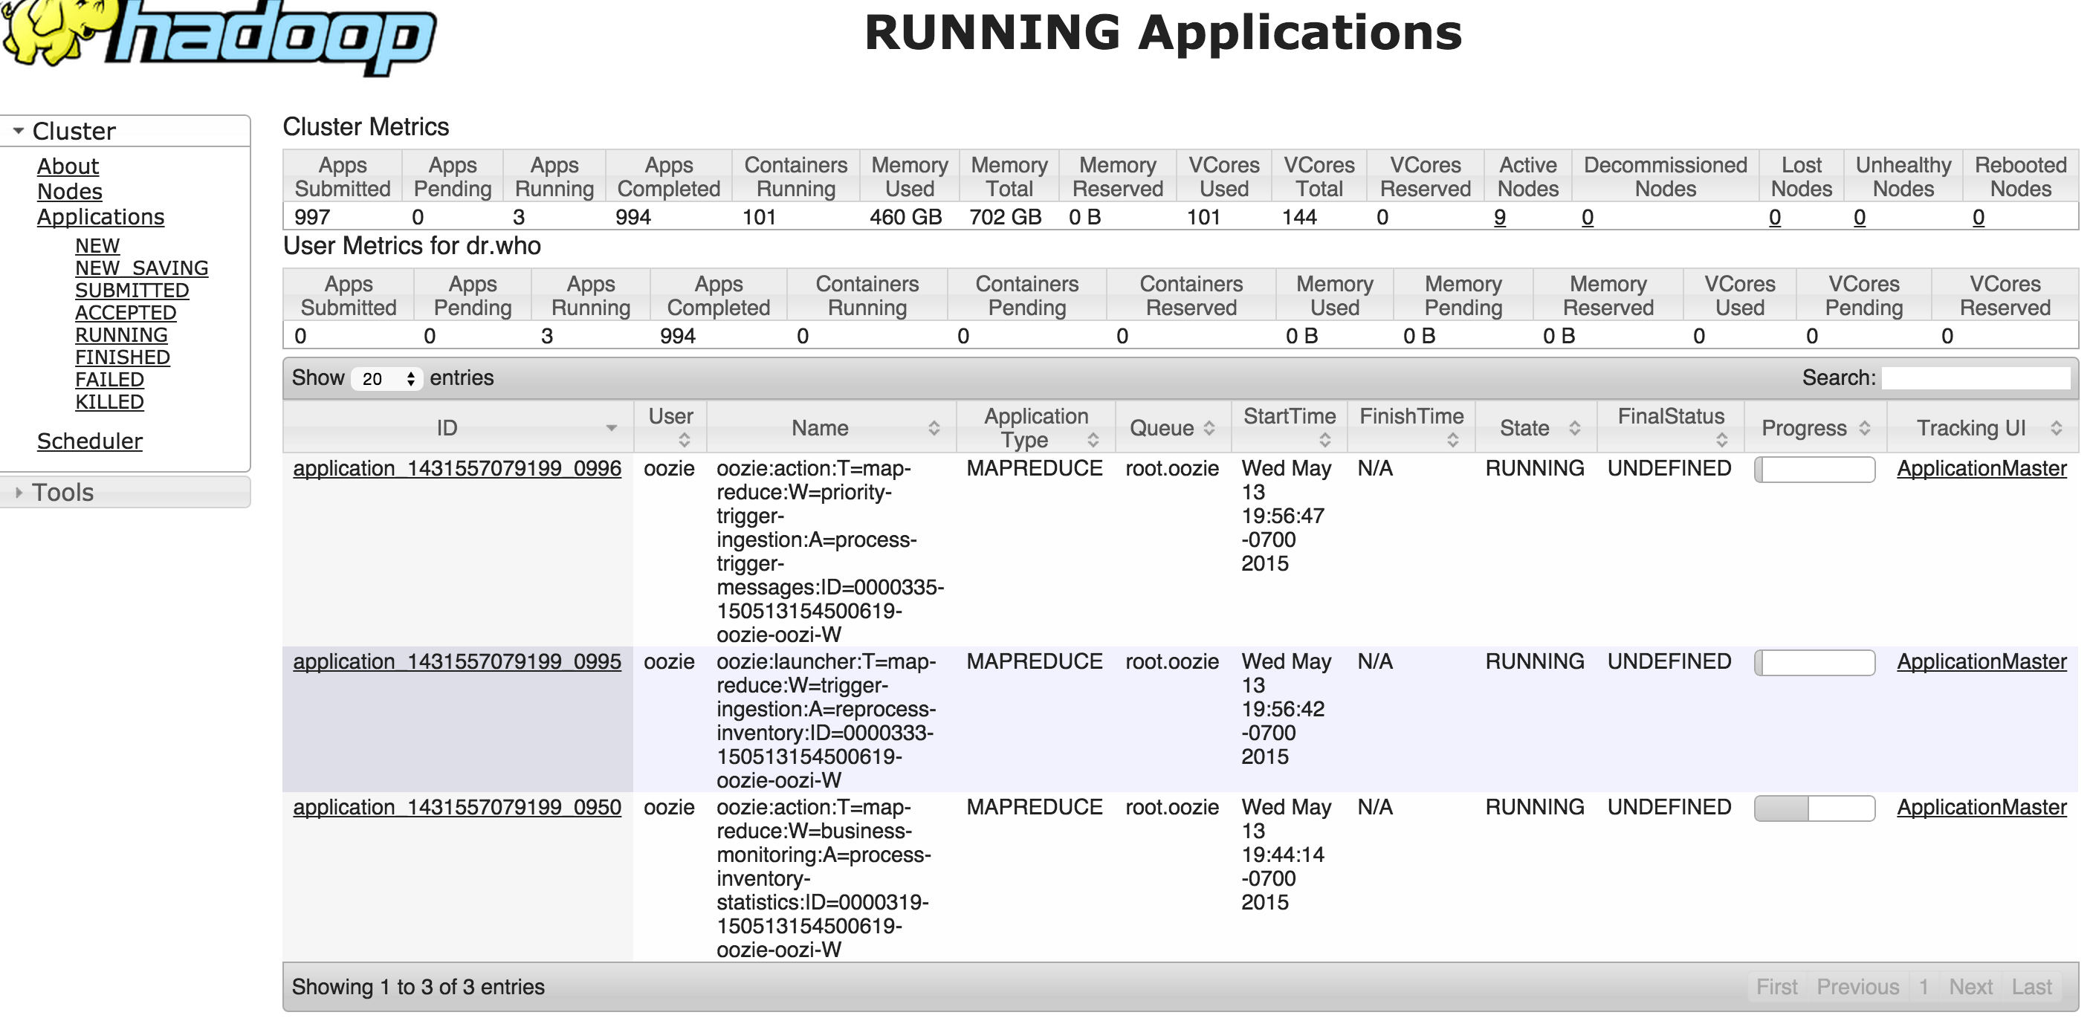
Task: Open the Show entries count dropdown
Action: point(387,378)
